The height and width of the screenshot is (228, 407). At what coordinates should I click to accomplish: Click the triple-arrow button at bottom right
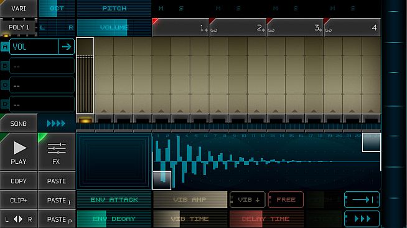(362, 219)
